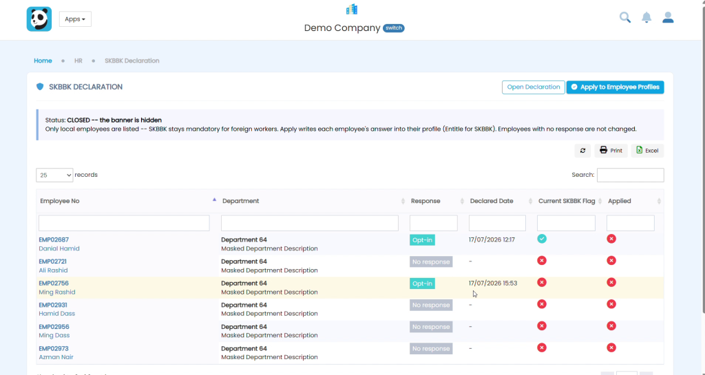705x375 pixels.
Task: Sort by Response column
Action: pyautogui.click(x=436, y=201)
